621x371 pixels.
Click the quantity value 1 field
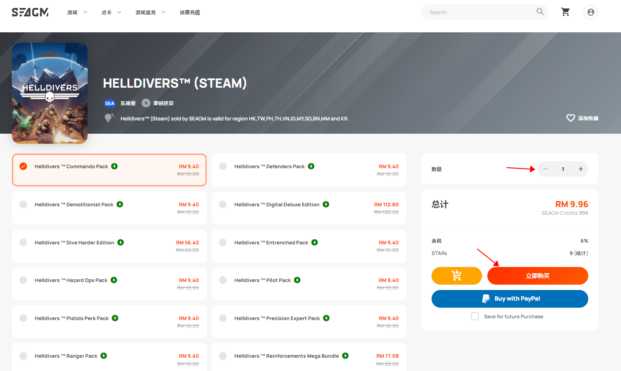point(563,169)
